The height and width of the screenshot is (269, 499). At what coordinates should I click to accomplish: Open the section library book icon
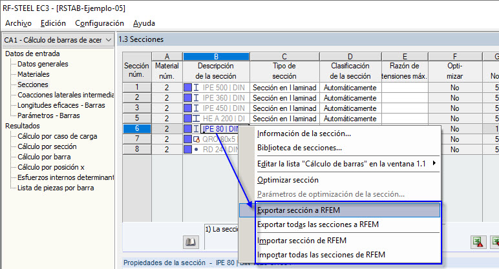[x=191, y=242]
